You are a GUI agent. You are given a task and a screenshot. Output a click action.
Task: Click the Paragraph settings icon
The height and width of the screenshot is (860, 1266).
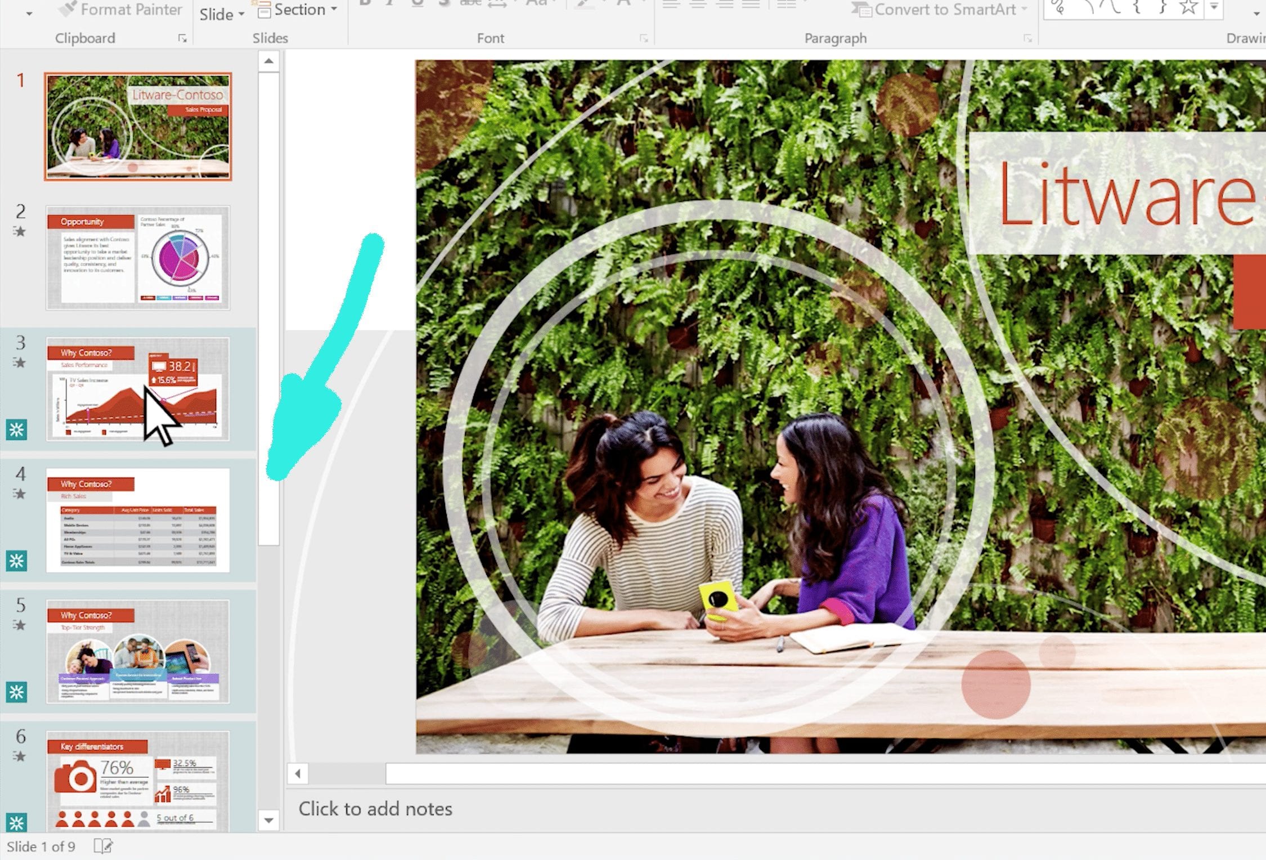(1029, 39)
